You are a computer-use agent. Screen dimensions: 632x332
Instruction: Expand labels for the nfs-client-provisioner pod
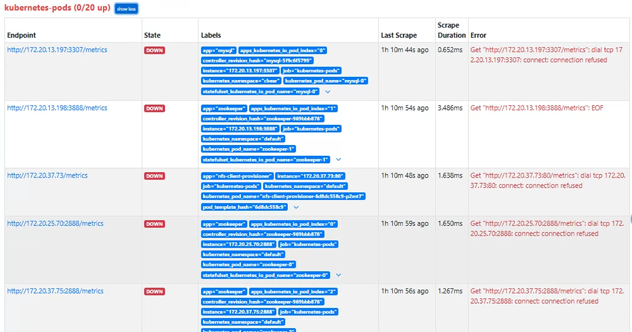(x=296, y=207)
